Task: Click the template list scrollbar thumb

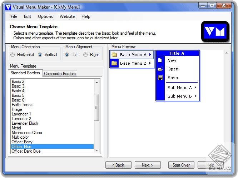Action: [x=97, y=107]
